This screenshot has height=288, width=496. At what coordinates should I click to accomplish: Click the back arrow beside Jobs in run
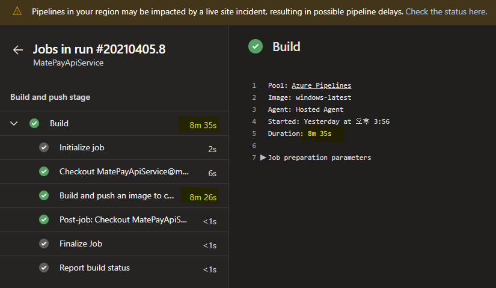coord(17,50)
